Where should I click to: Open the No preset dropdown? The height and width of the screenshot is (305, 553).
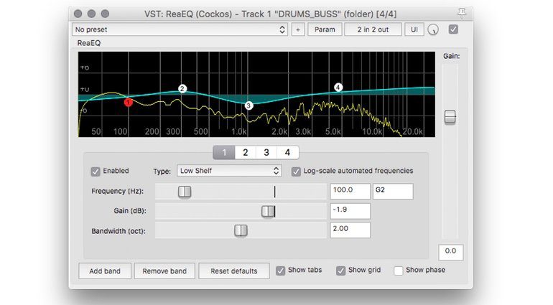[x=180, y=29]
